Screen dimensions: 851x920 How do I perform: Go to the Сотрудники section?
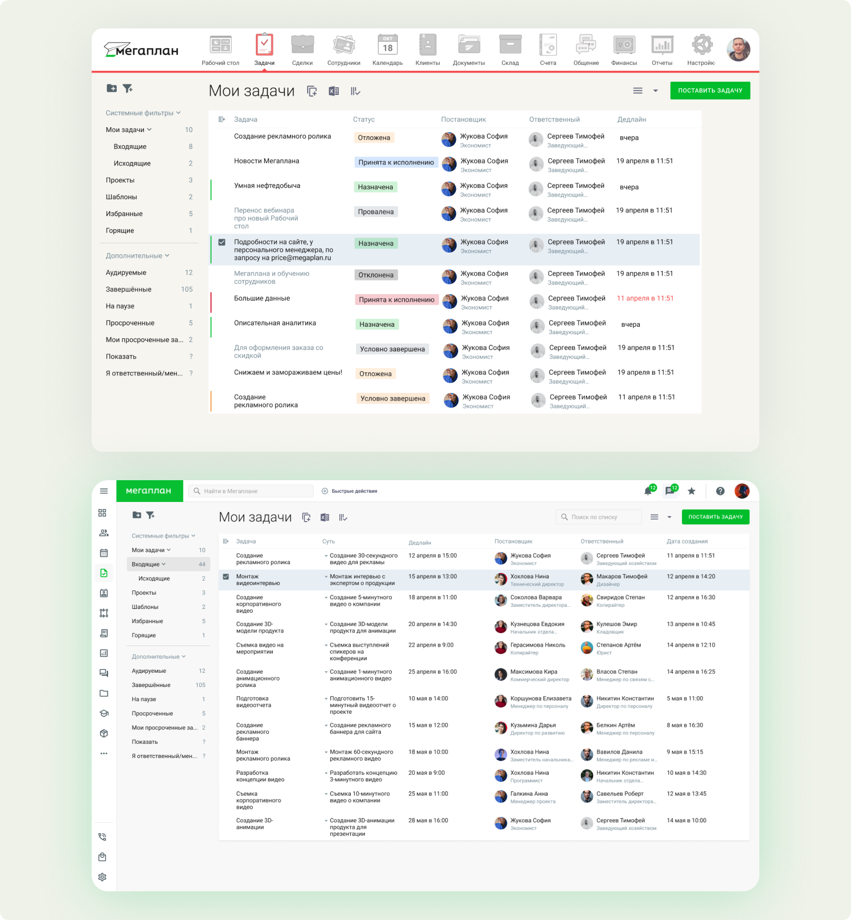(x=344, y=46)
